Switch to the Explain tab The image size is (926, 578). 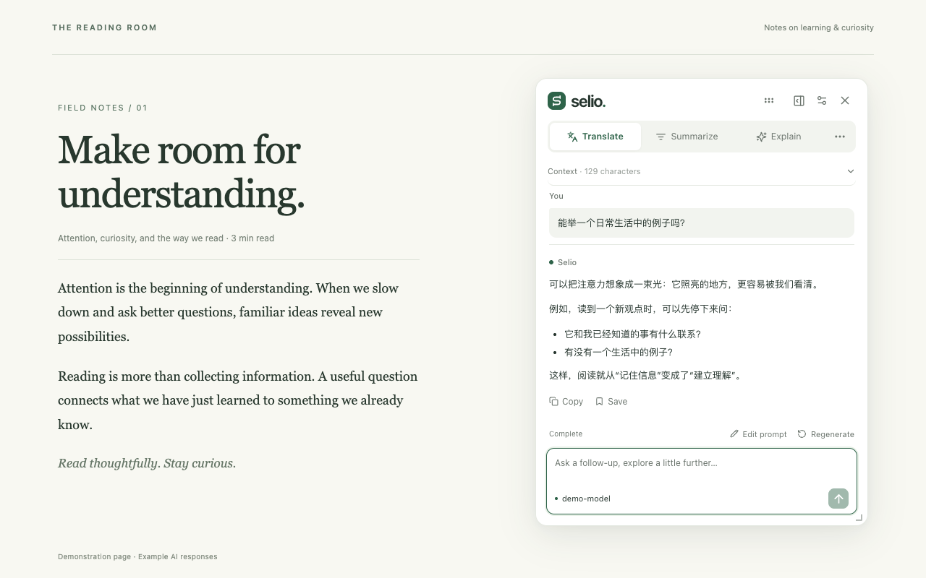click(x=778, y=137)
